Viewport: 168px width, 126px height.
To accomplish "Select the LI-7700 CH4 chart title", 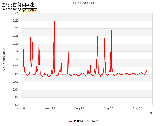I will [x=83, y=3].
